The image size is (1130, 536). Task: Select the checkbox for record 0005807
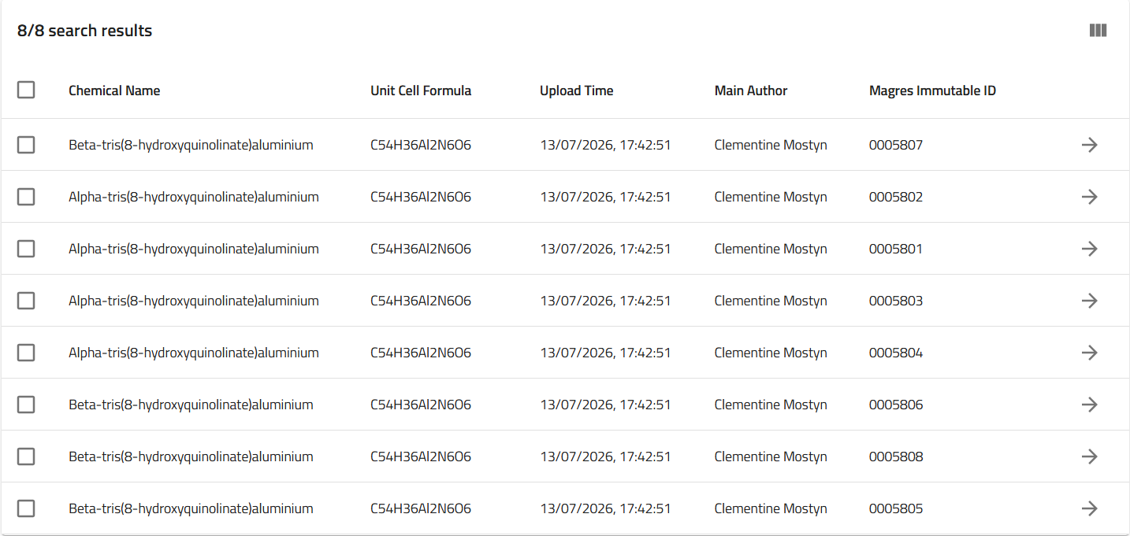click(x=26, y=145)
